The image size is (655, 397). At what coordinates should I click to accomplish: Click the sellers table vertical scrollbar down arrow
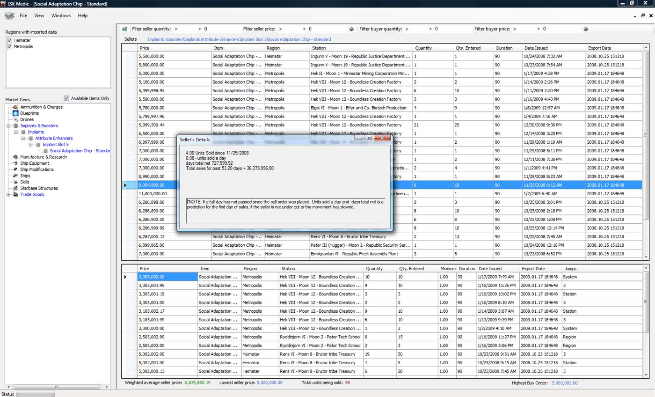(646, 257)
